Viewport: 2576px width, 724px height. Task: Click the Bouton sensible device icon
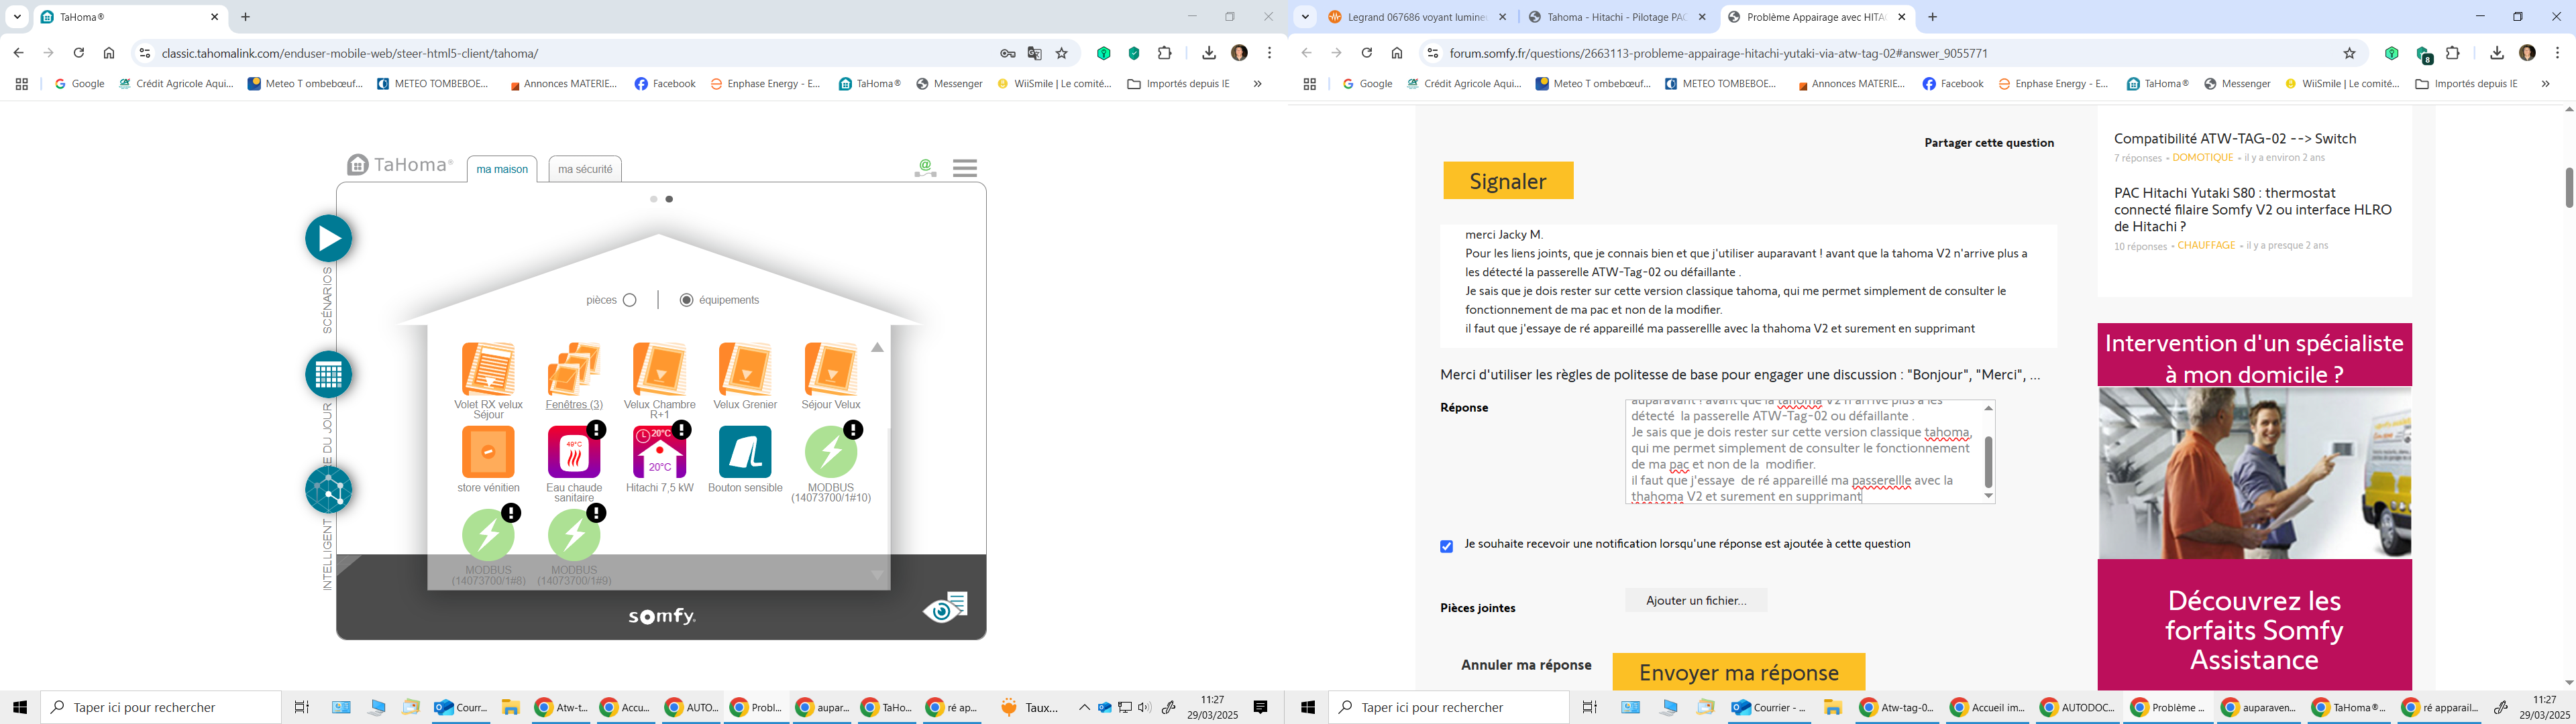coord(745,452)
